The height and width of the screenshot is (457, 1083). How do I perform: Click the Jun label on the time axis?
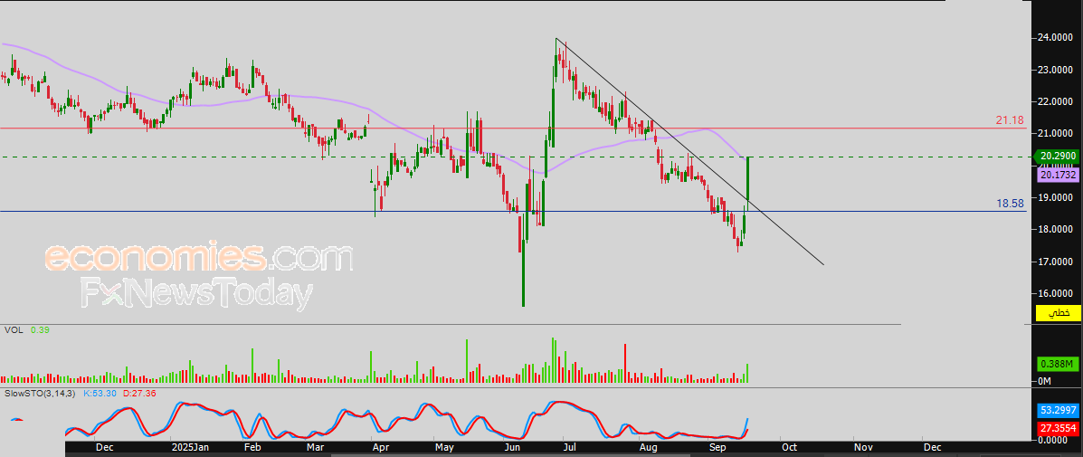coord(510,447)
